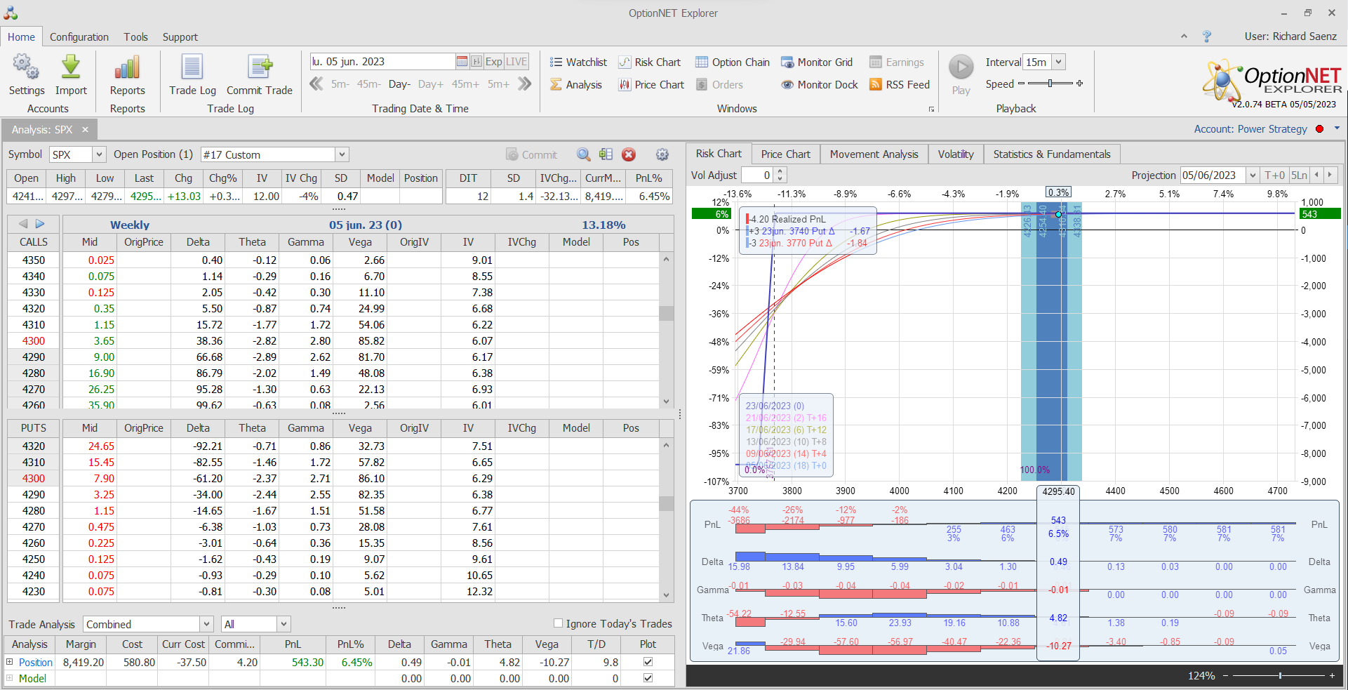Click the Commit Trade icon
Image resolution: width=1348 pixels, height=690 pixels.
click(x=259, y=68)
